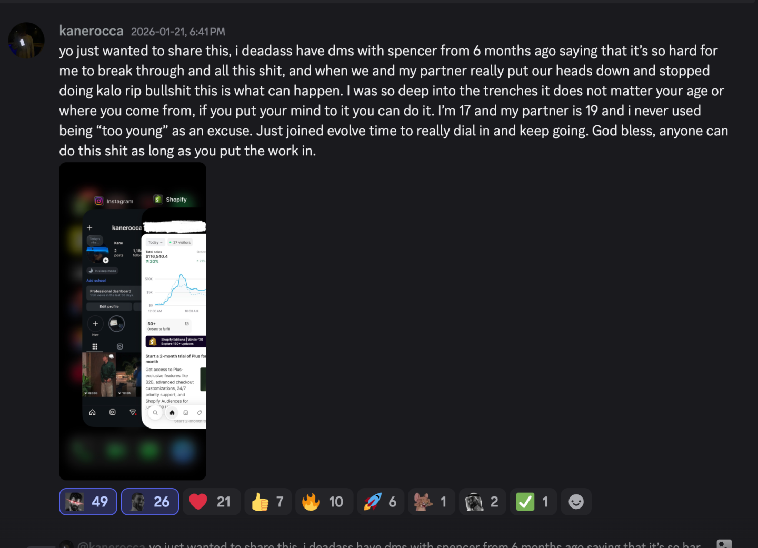Click the Instagram label in the attached screenshot
Viewport: 758px width, 548px height.
[x=114, y=201]
